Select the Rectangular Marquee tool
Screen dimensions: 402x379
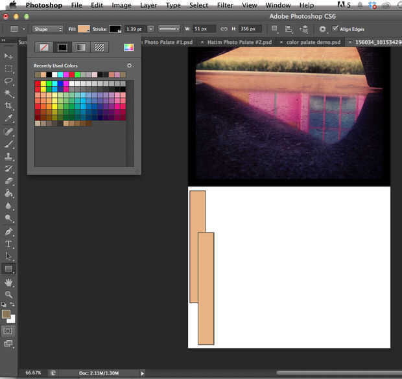tap(8, 69)
